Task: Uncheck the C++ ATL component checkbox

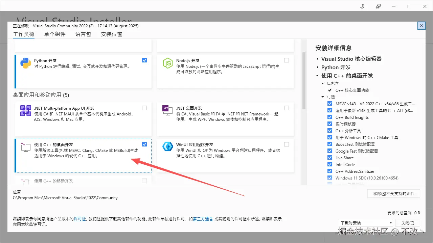Action: pos(330,110)
